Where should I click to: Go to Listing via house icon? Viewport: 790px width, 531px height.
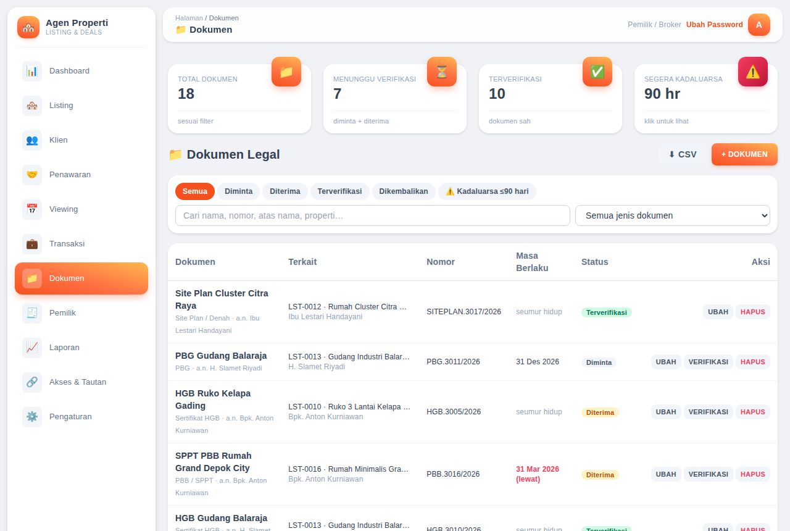32,106
